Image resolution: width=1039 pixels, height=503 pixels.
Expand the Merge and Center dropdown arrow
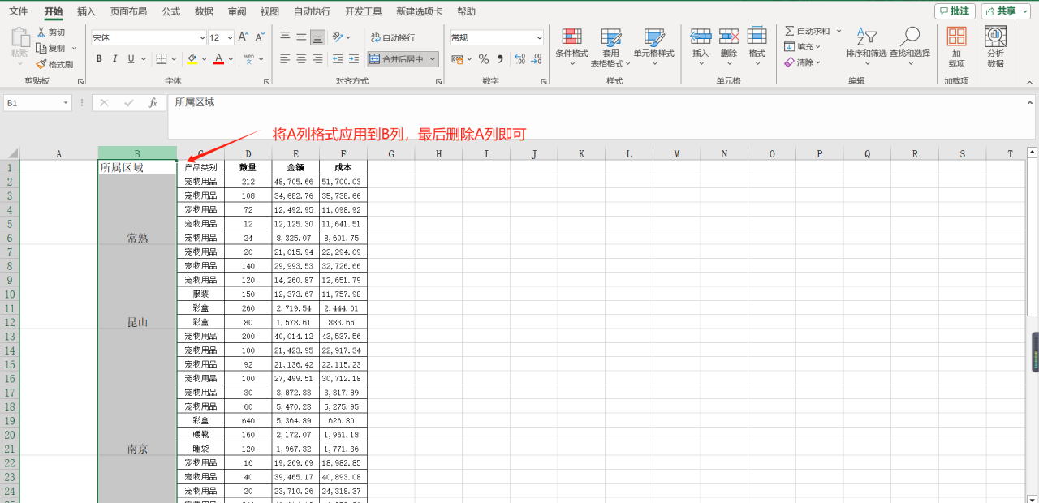[x=433, y=58]
